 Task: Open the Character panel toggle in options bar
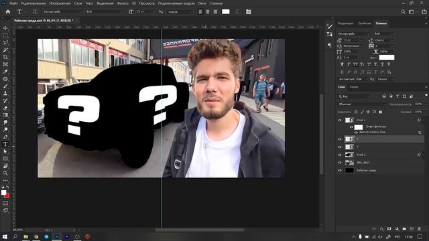[248, 12]
